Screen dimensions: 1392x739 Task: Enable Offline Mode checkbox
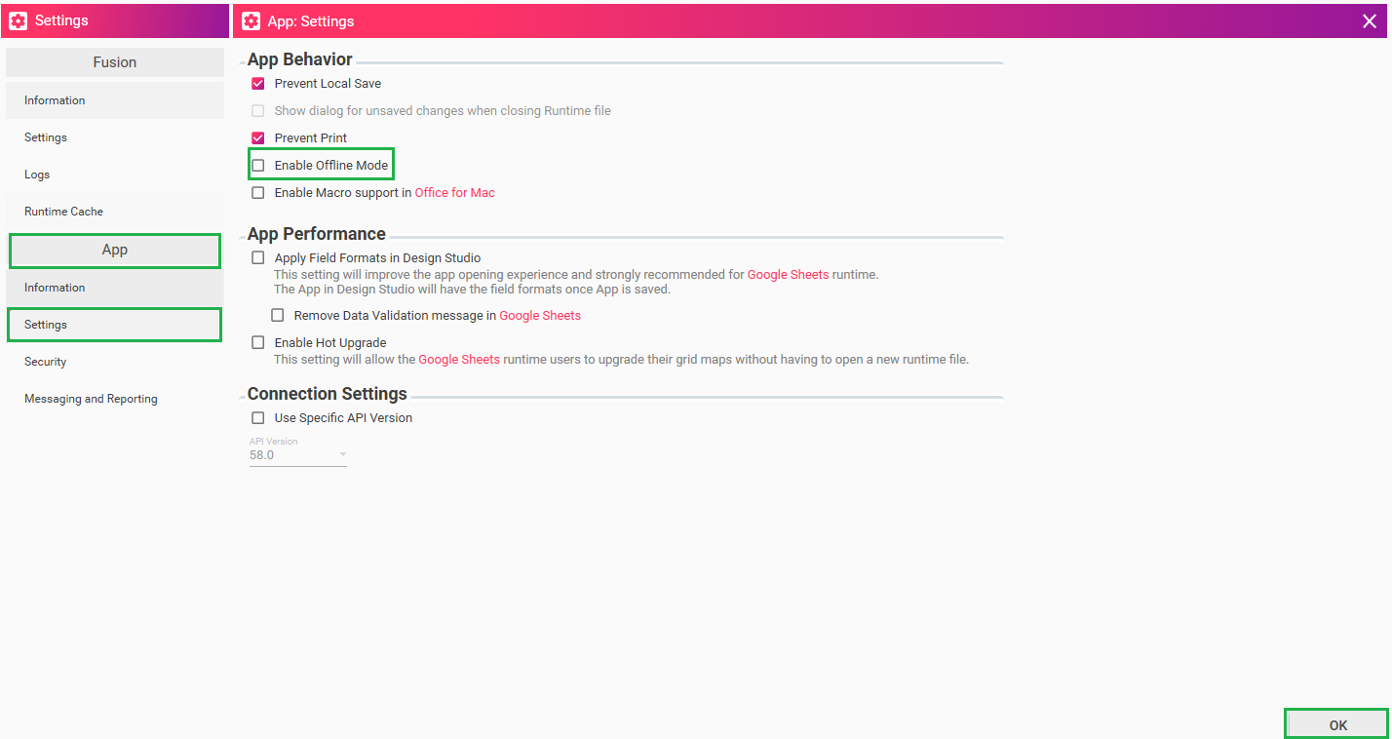[258, 166]
